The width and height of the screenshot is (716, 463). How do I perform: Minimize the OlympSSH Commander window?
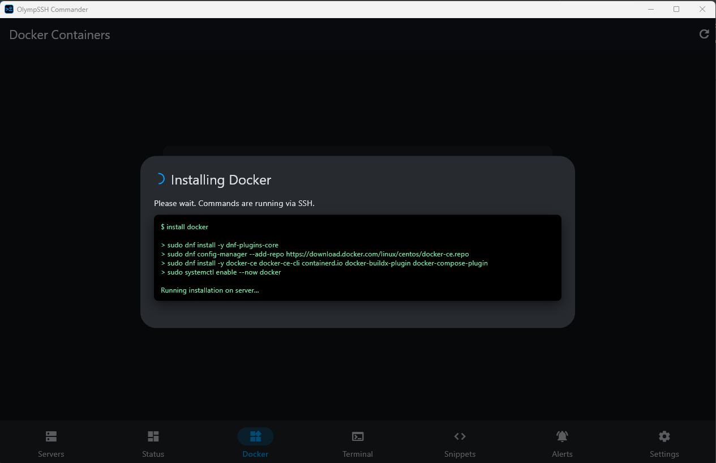650,9
